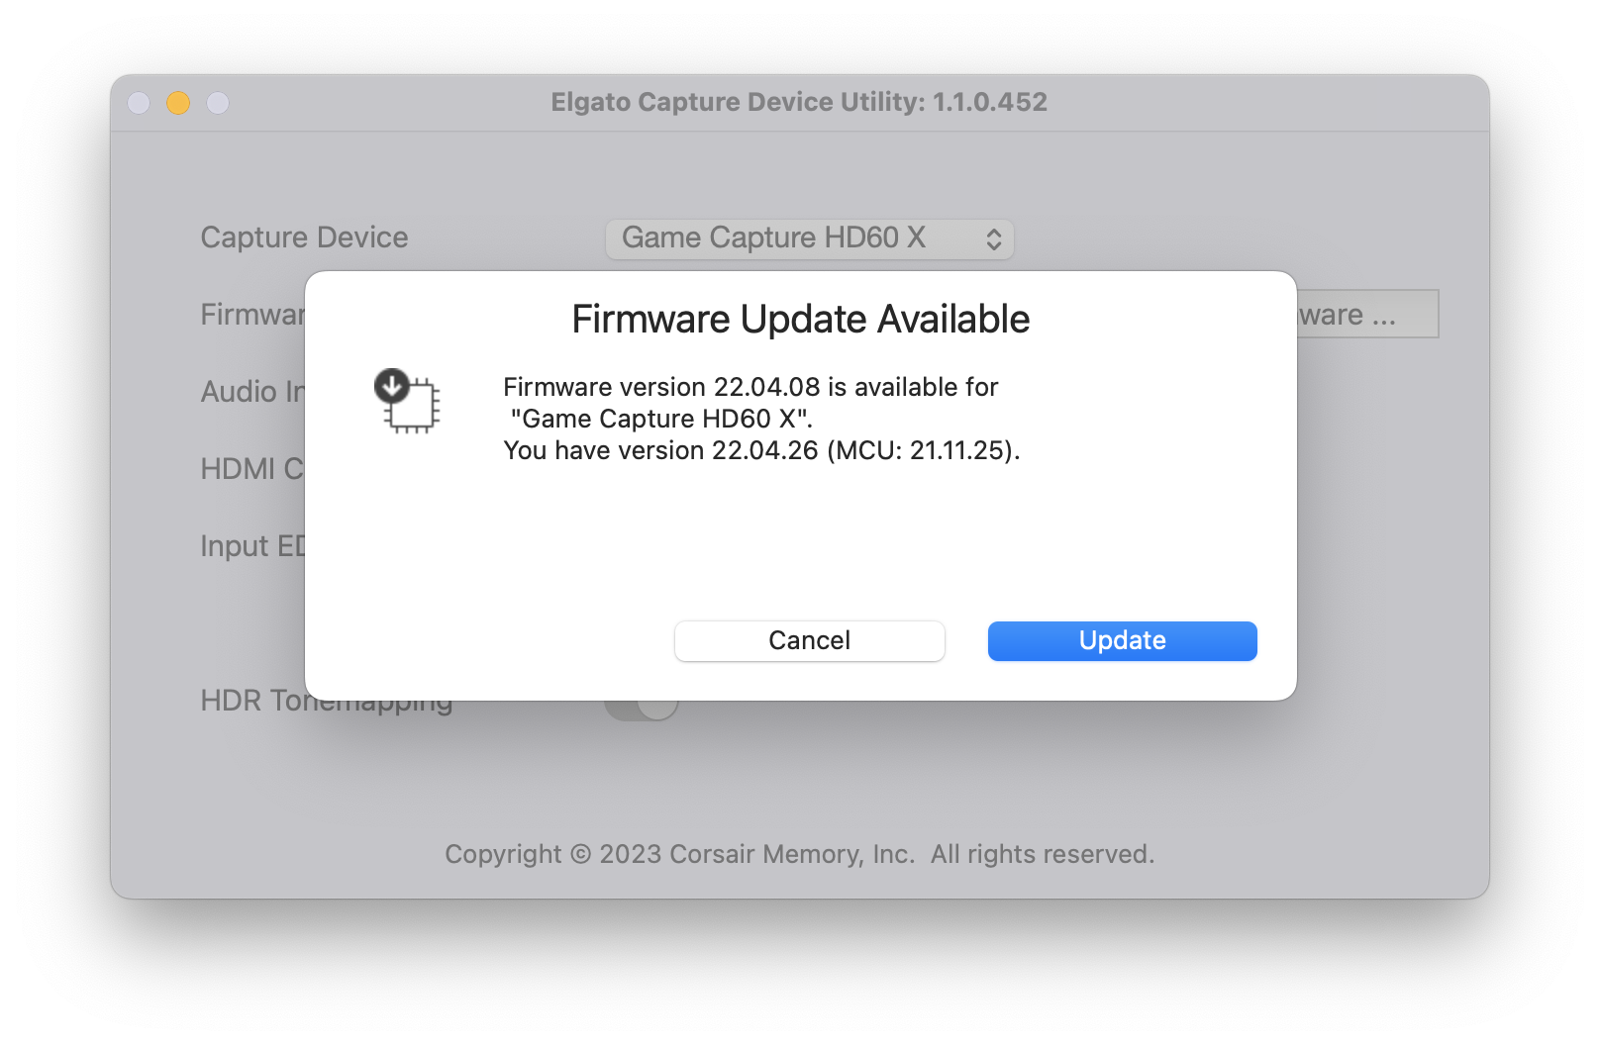
Task: Click the Firmware Update Available heading
Action: pyautogui.click(x=800, y=320)
